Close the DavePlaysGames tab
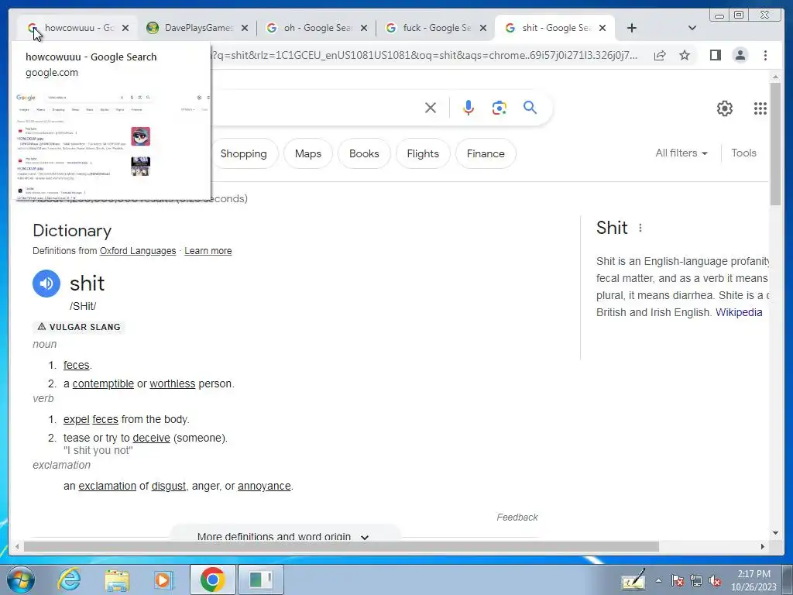The height and width of the screenshot is (595, 793). [244, 29]
